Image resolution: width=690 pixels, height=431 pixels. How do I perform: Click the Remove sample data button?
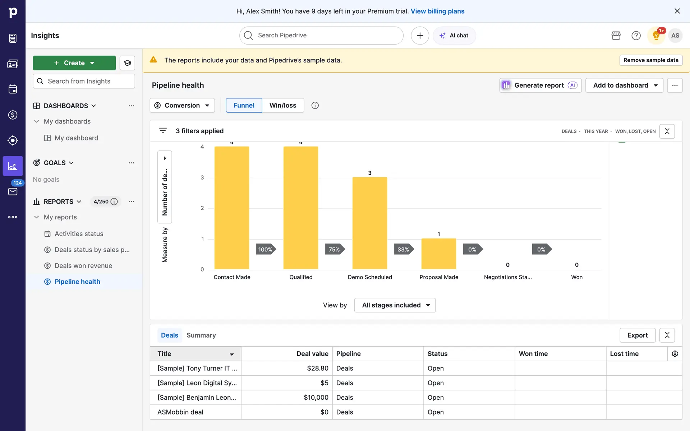[x=650, y=60]
